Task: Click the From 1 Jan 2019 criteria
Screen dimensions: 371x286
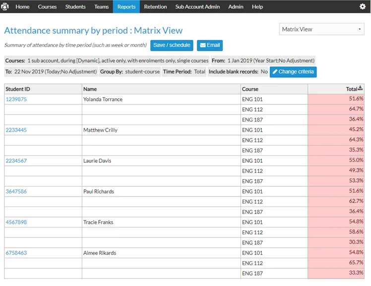Action: click(x=263, y=61)
